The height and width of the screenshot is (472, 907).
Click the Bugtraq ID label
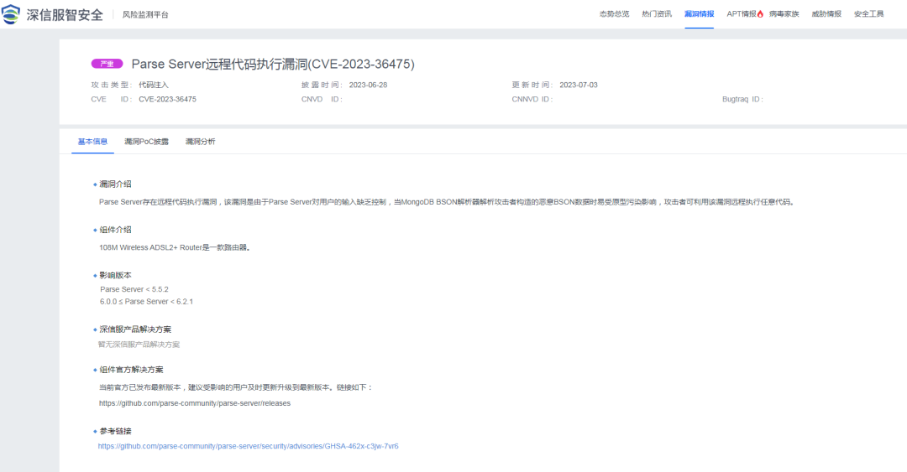[x=742, y=100]
